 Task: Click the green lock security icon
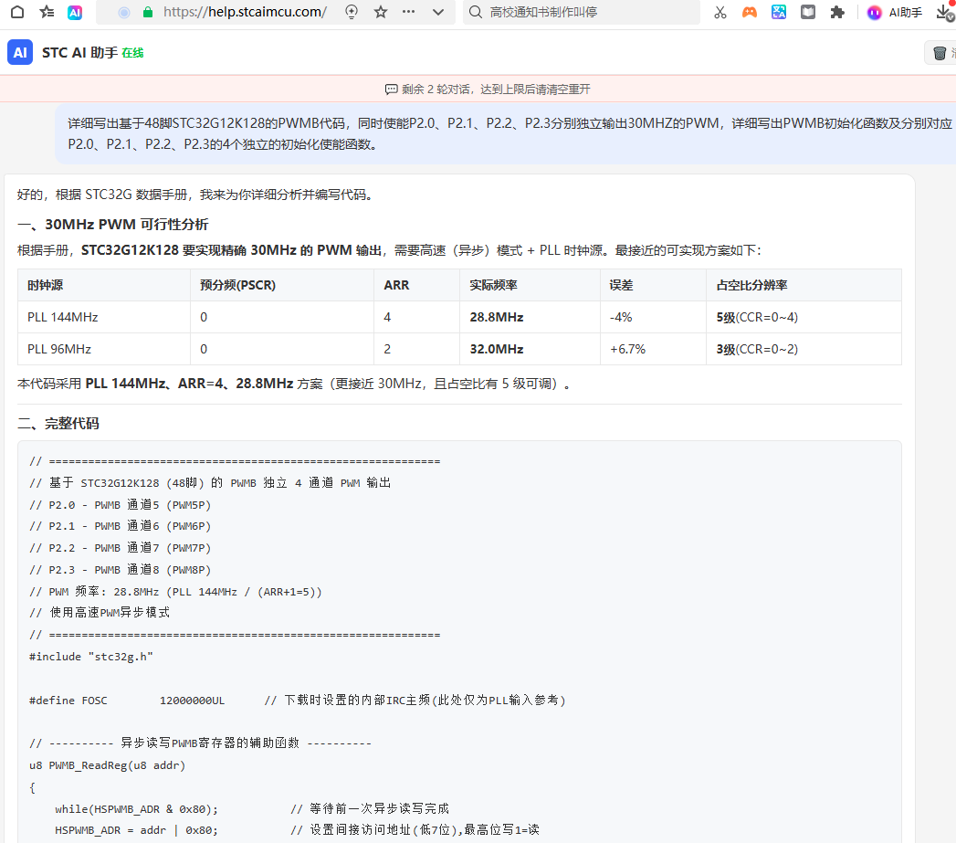click(x=148, y=12)
